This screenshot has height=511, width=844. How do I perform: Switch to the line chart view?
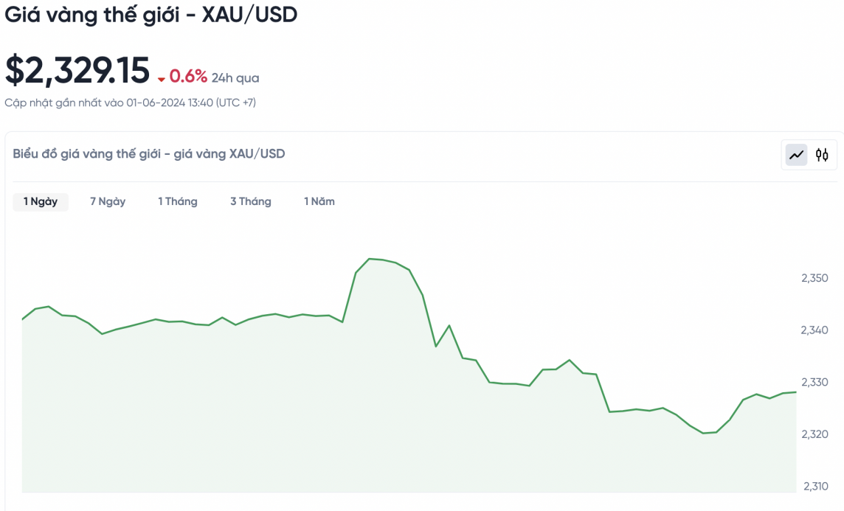tap(796, 155)
